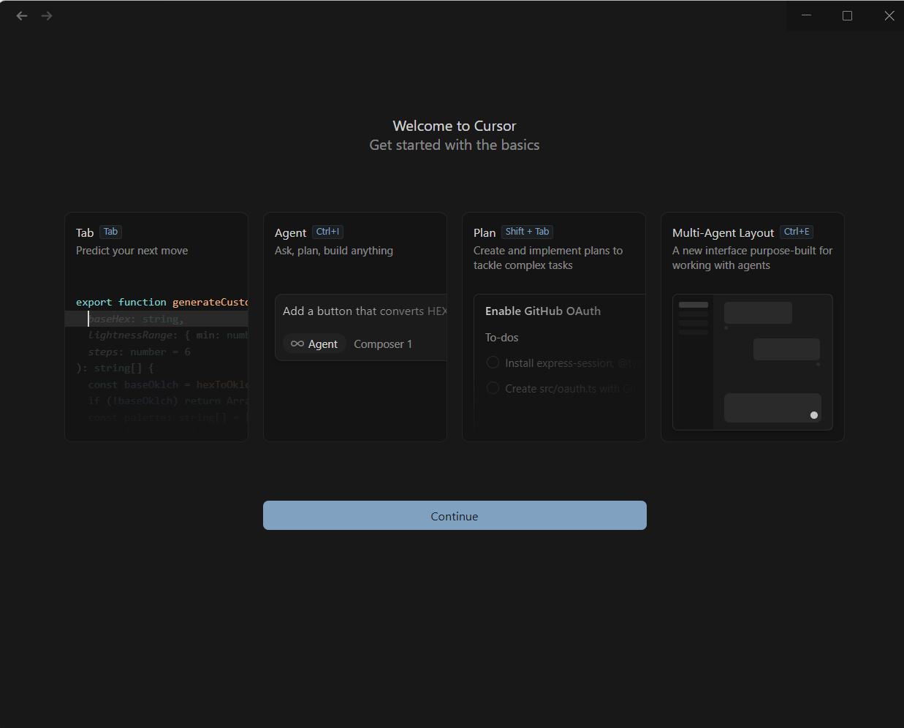The width and height of the screenshot is (904, 728).
Task: Click the lightnessRange code line
Action: coord(167,335)
